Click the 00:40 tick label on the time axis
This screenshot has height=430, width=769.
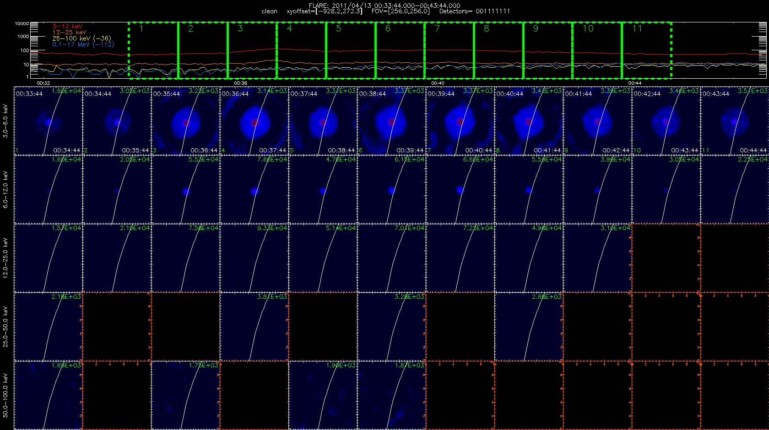pos(438,83)
